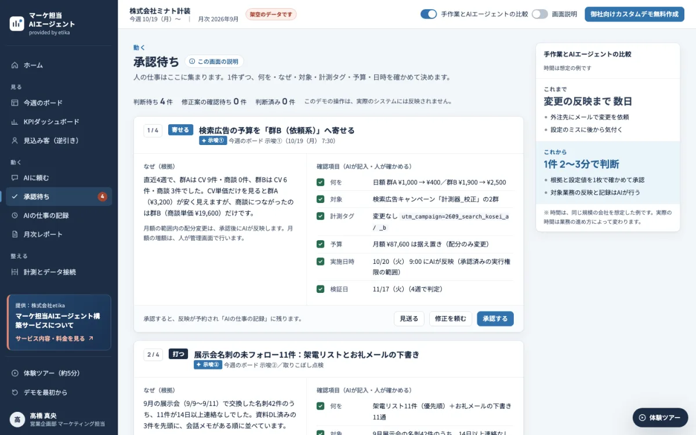Open 月次レポート menu item
Screen dimensions: 696x435
pyautogui.click(x=59, y=234)
